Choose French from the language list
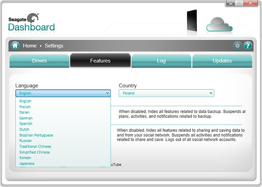Screen dimensions: 262x187 (63, 107)
